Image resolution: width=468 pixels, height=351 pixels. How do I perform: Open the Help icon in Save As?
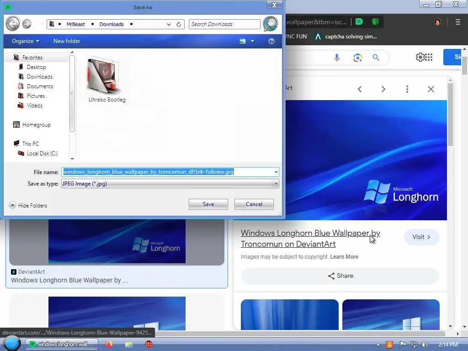(x=271, y=41)
